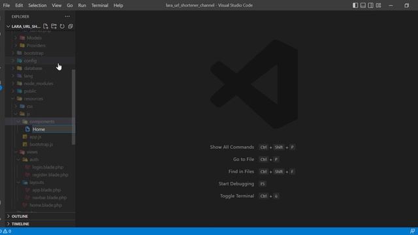Click the Explorer tree vertical scrollbar
Viewport: 418px width, 235px height.
tap(74, 107)
